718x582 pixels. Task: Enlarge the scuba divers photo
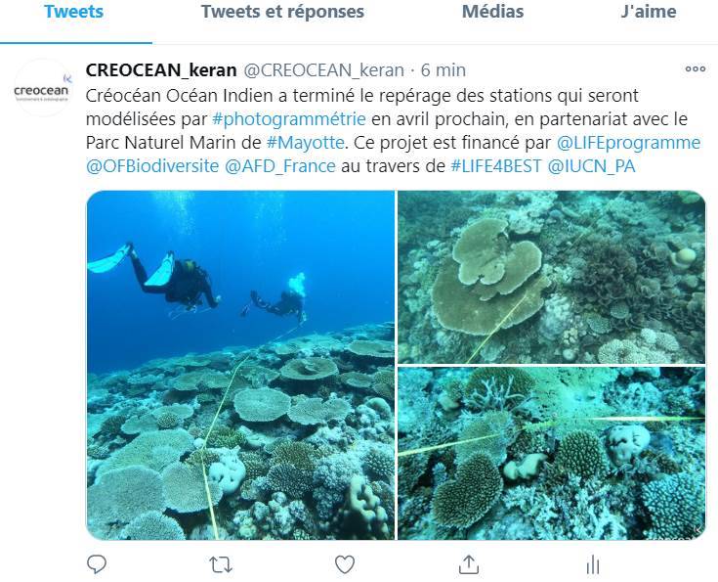[x=240, y=365]
